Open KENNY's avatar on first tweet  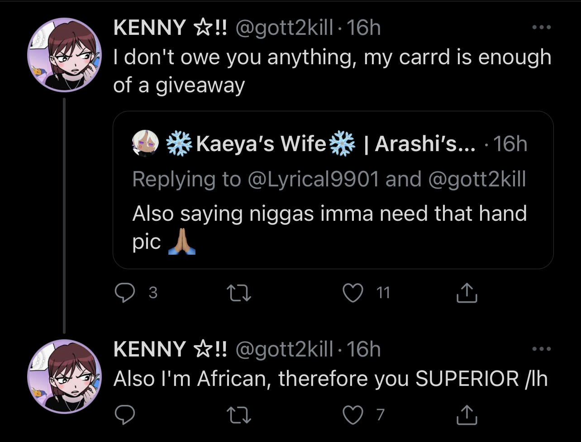[64, 55]
